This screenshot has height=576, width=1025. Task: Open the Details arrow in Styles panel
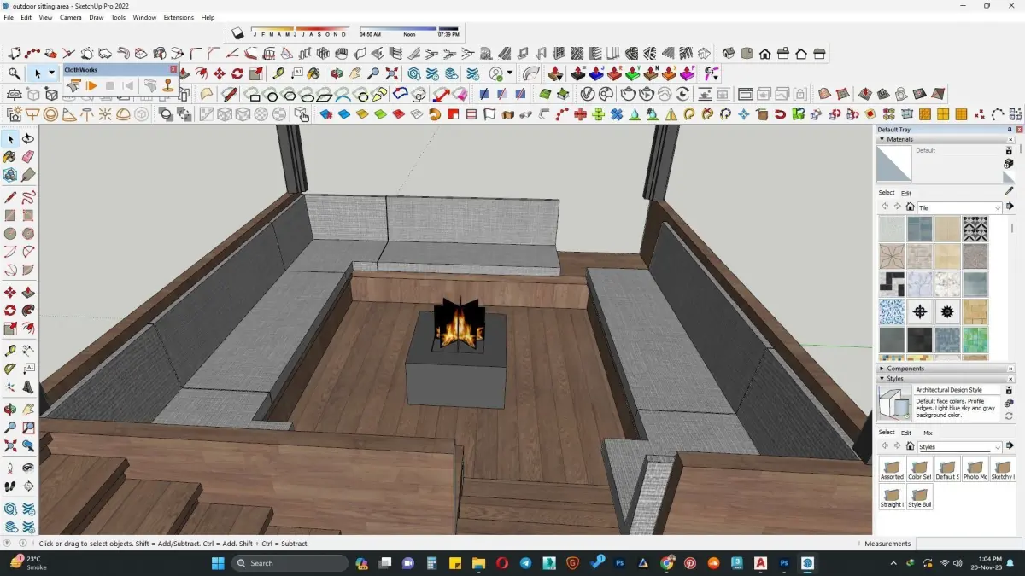[1010, 446]
